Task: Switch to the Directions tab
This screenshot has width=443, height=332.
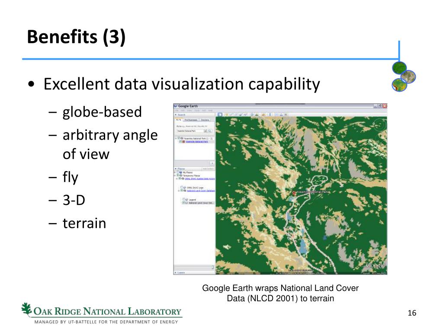Action: [x=205, y=120]
